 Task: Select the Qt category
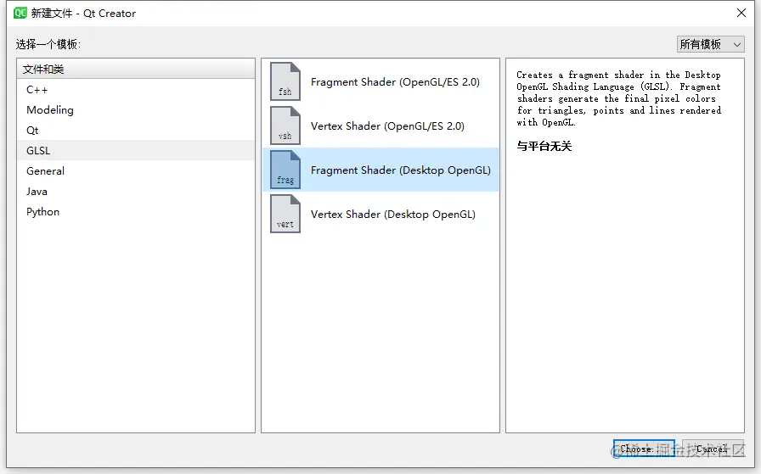(x=136, y=131)
